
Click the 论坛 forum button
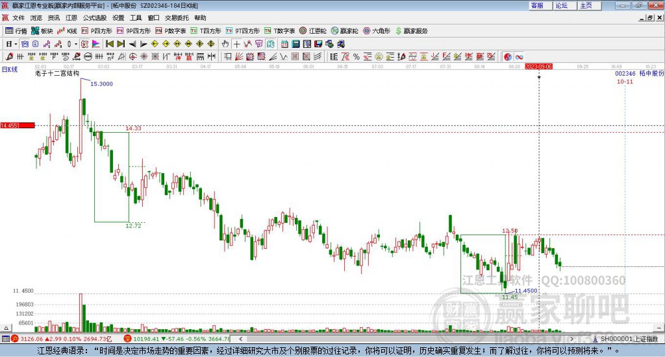pos(564,5)
